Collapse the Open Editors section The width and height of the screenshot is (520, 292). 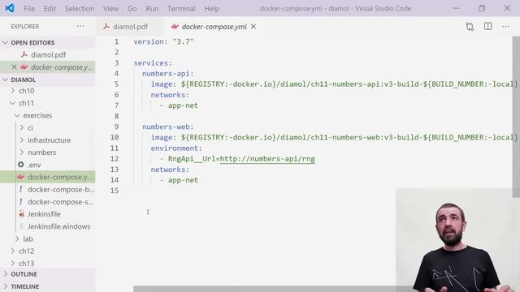(32, 43)
